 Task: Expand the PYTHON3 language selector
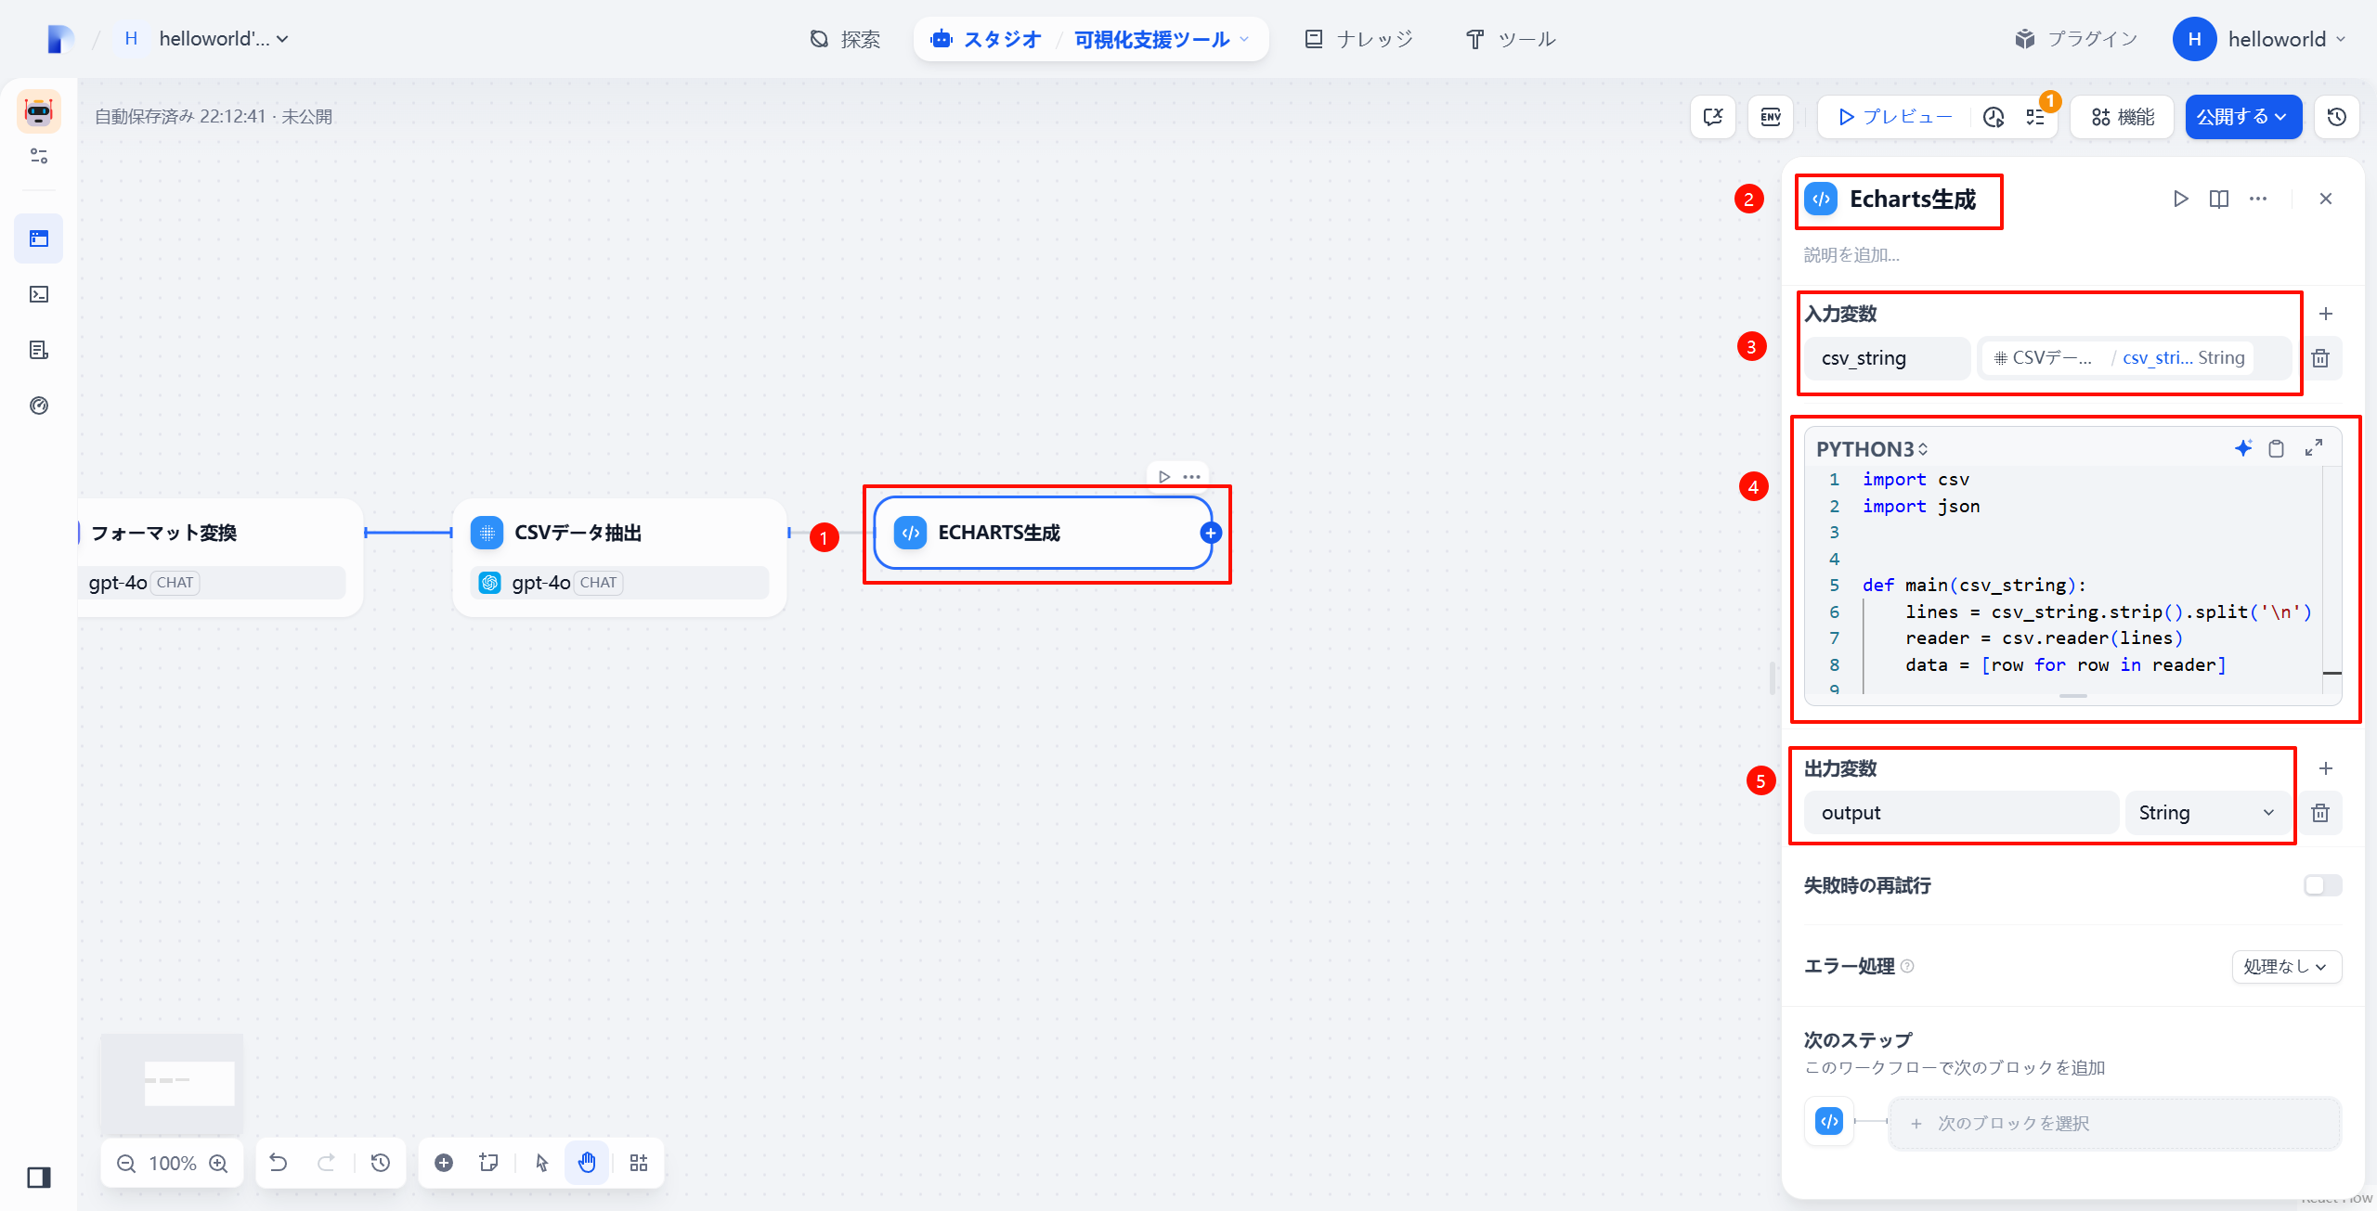1872,449
